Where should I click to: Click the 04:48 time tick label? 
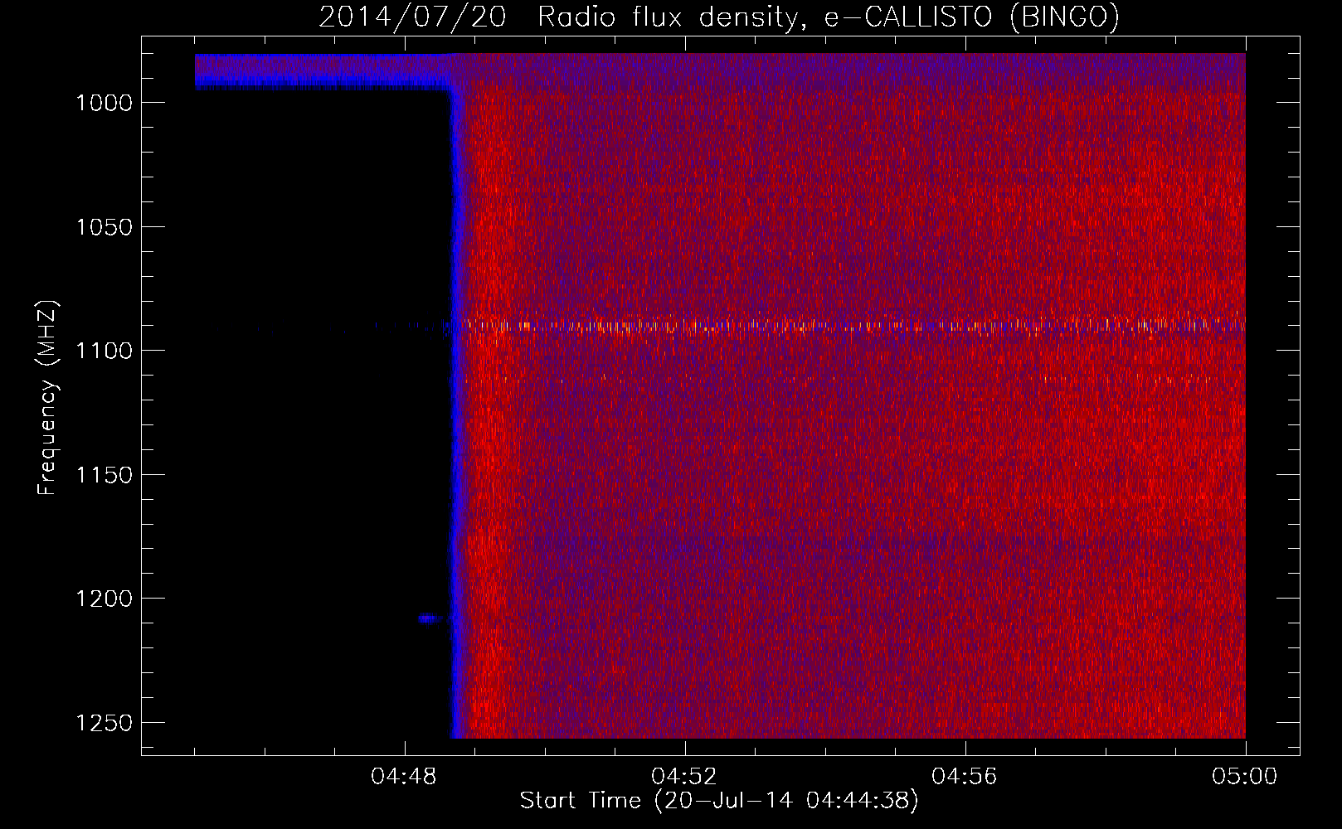pos(404,777)
